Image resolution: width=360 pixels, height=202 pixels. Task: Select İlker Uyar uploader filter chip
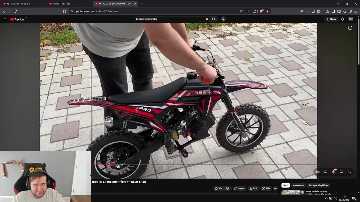pos(319,185)
